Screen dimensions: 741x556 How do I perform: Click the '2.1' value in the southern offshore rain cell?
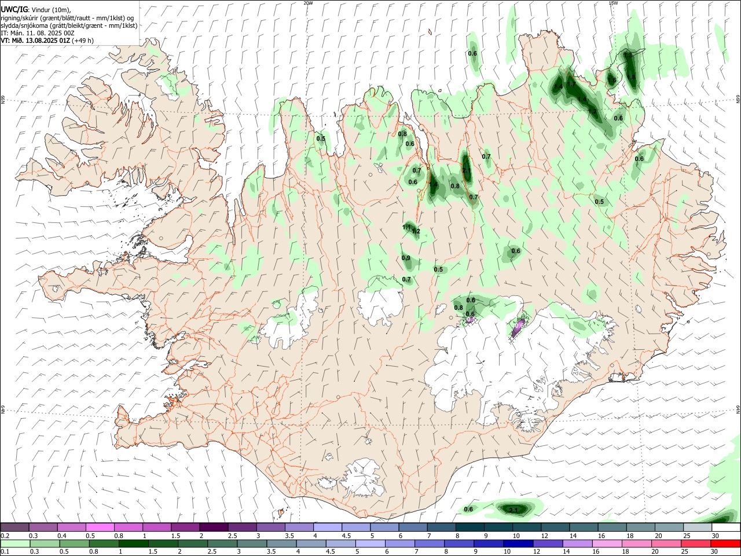513,510
